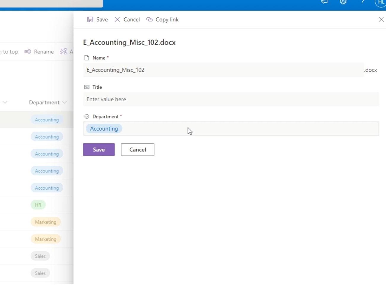The width and height of the screenshot is (386, 306).
Task: Click the outlined Cancel button below the Department field
Action: [x=138, y=150]
